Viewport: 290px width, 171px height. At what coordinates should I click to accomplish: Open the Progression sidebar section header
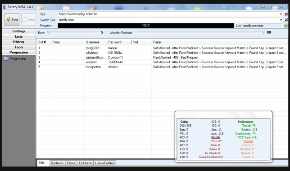pyautogui.click(x=18, y=53)
